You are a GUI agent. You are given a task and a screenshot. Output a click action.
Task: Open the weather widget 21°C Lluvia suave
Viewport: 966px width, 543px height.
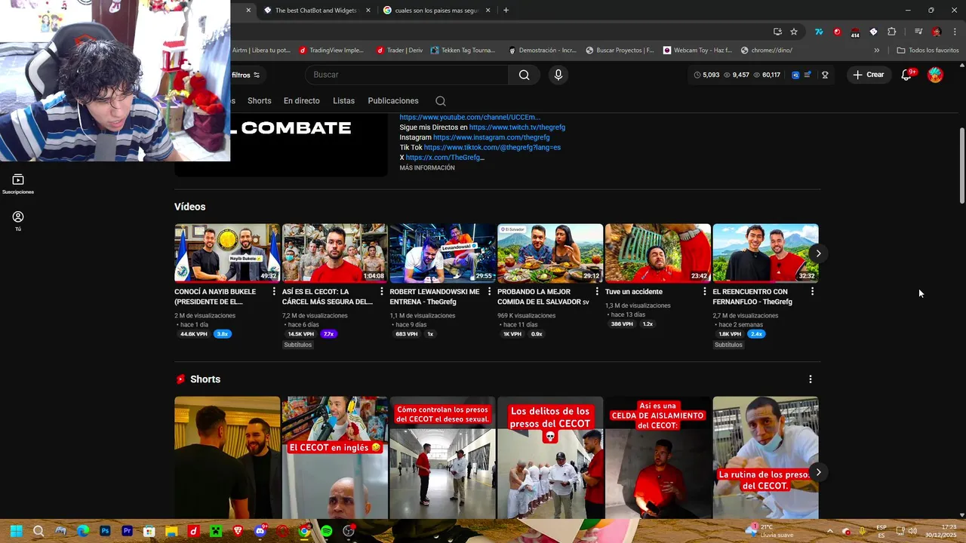point(768,531)
